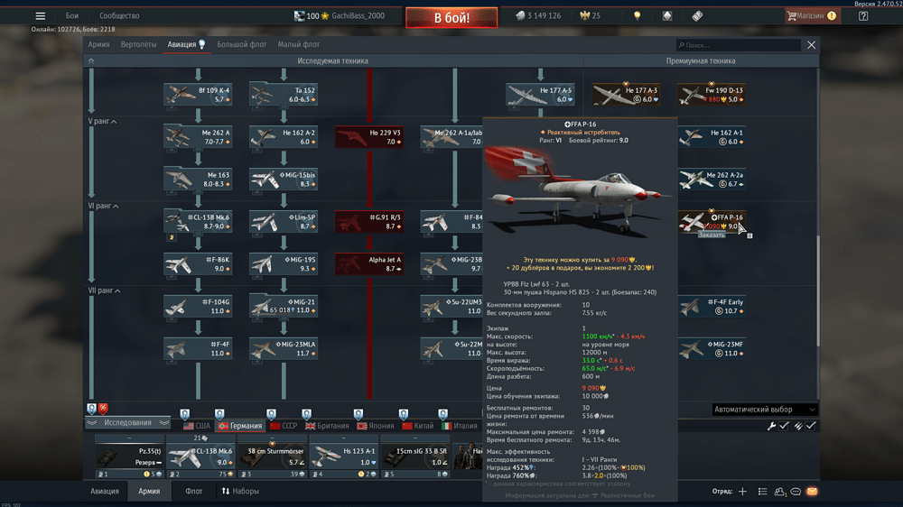Toggle the Исследования panel expander
Viewport: 903px width, 507px height.
coord(128,423)
